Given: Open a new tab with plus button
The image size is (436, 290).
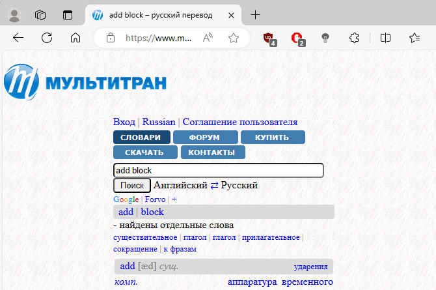Looking at the screenshot, I should click(255, 15).
